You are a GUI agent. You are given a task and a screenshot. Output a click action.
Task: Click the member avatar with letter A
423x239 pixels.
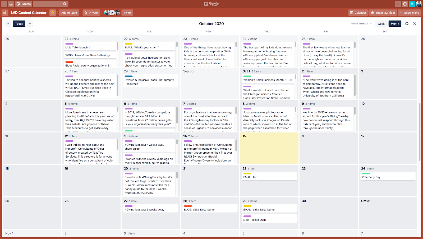tap(112, 13)
